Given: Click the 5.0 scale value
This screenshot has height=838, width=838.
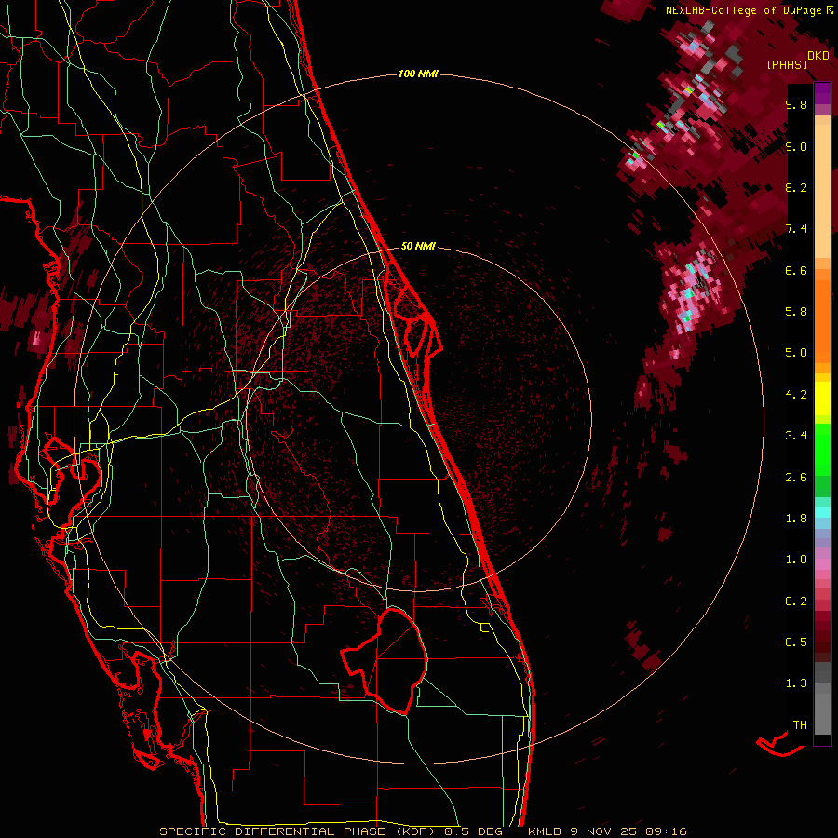Looking at the screenshot, I should pos(796,353).
